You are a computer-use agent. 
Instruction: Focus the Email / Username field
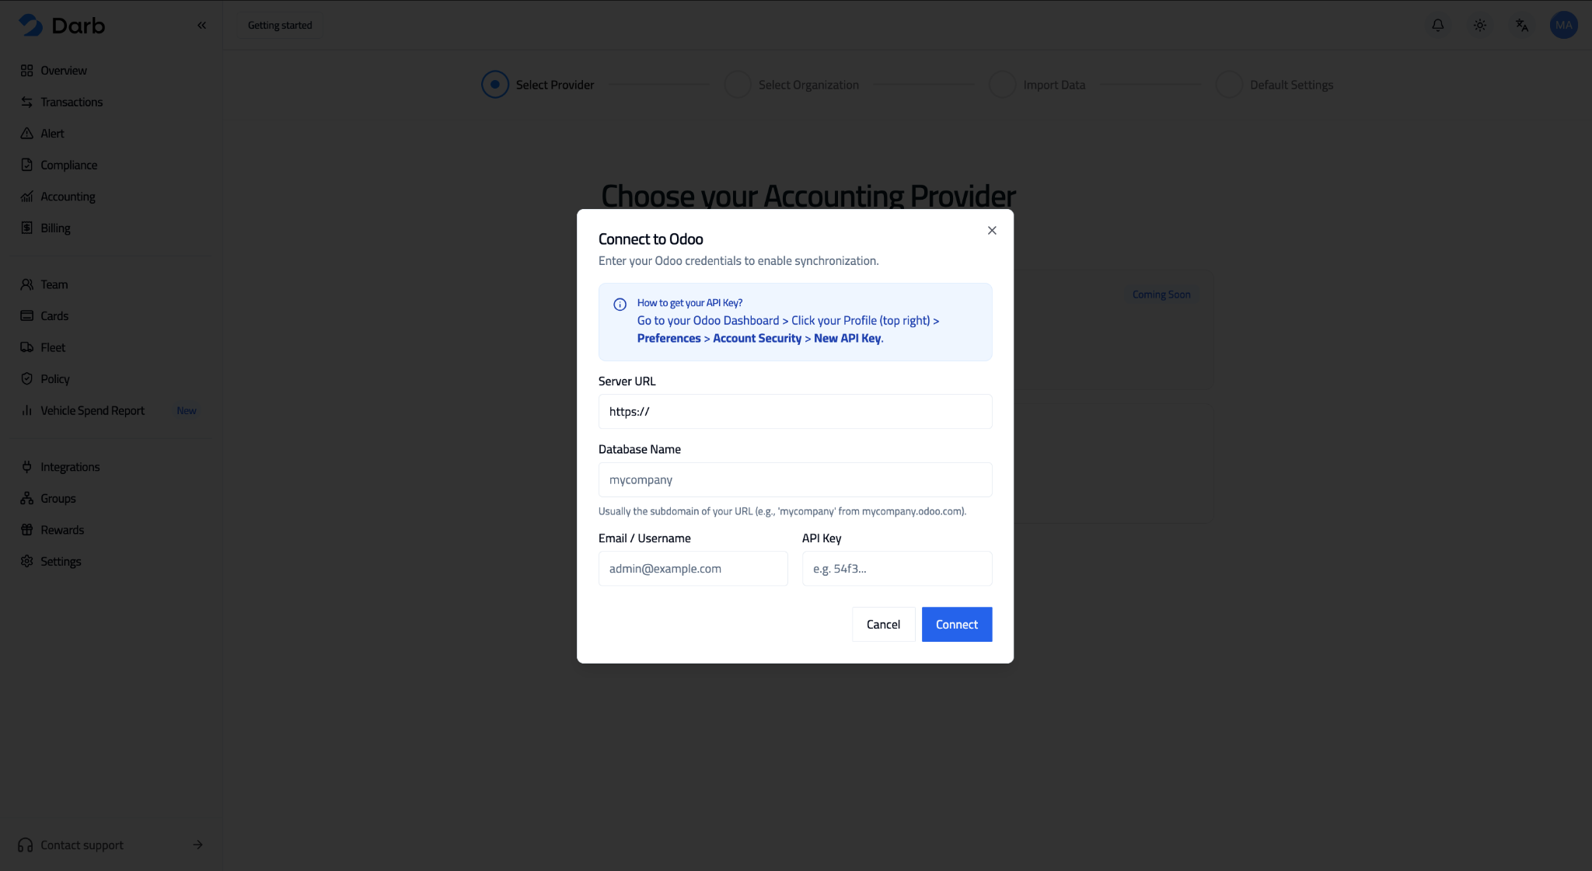[x=693, y=569]
